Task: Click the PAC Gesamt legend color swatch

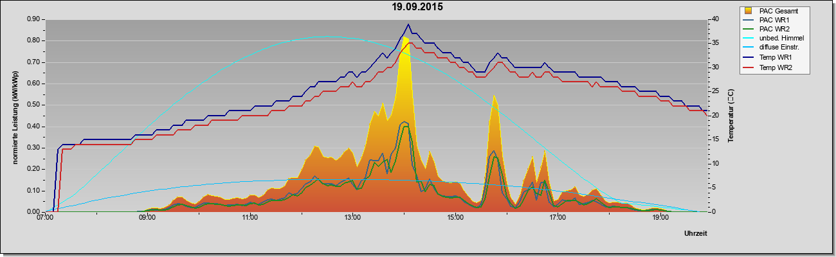Action: (749, 10)
